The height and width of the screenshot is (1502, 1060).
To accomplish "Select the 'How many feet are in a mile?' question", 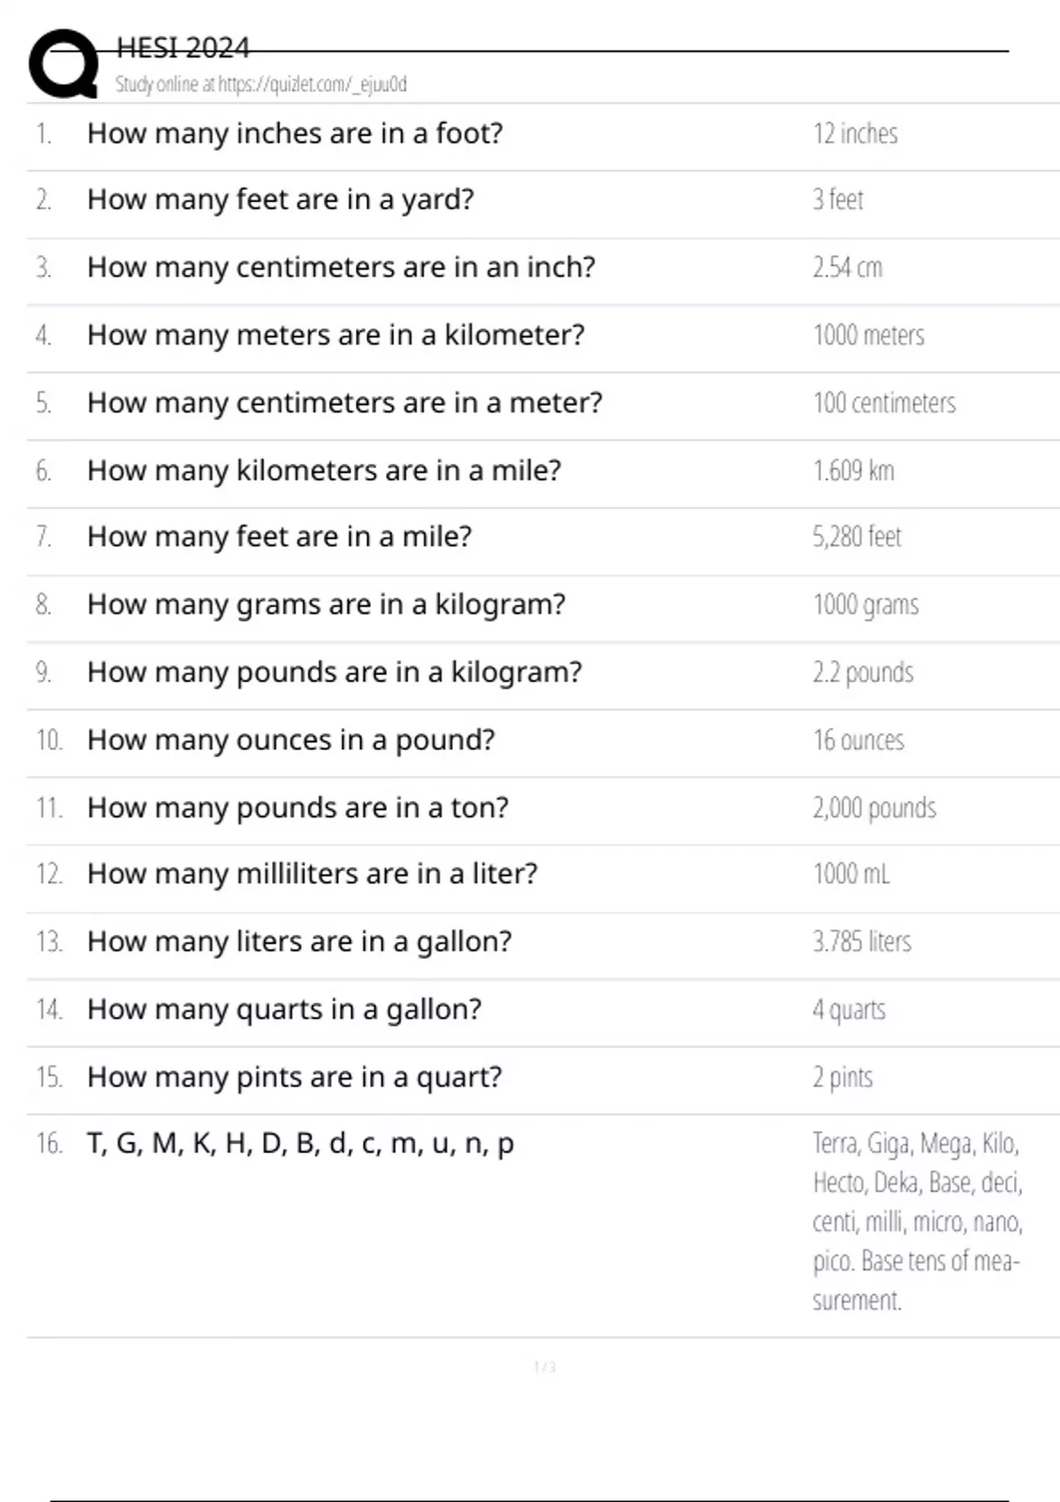I will tap(279, 536).
